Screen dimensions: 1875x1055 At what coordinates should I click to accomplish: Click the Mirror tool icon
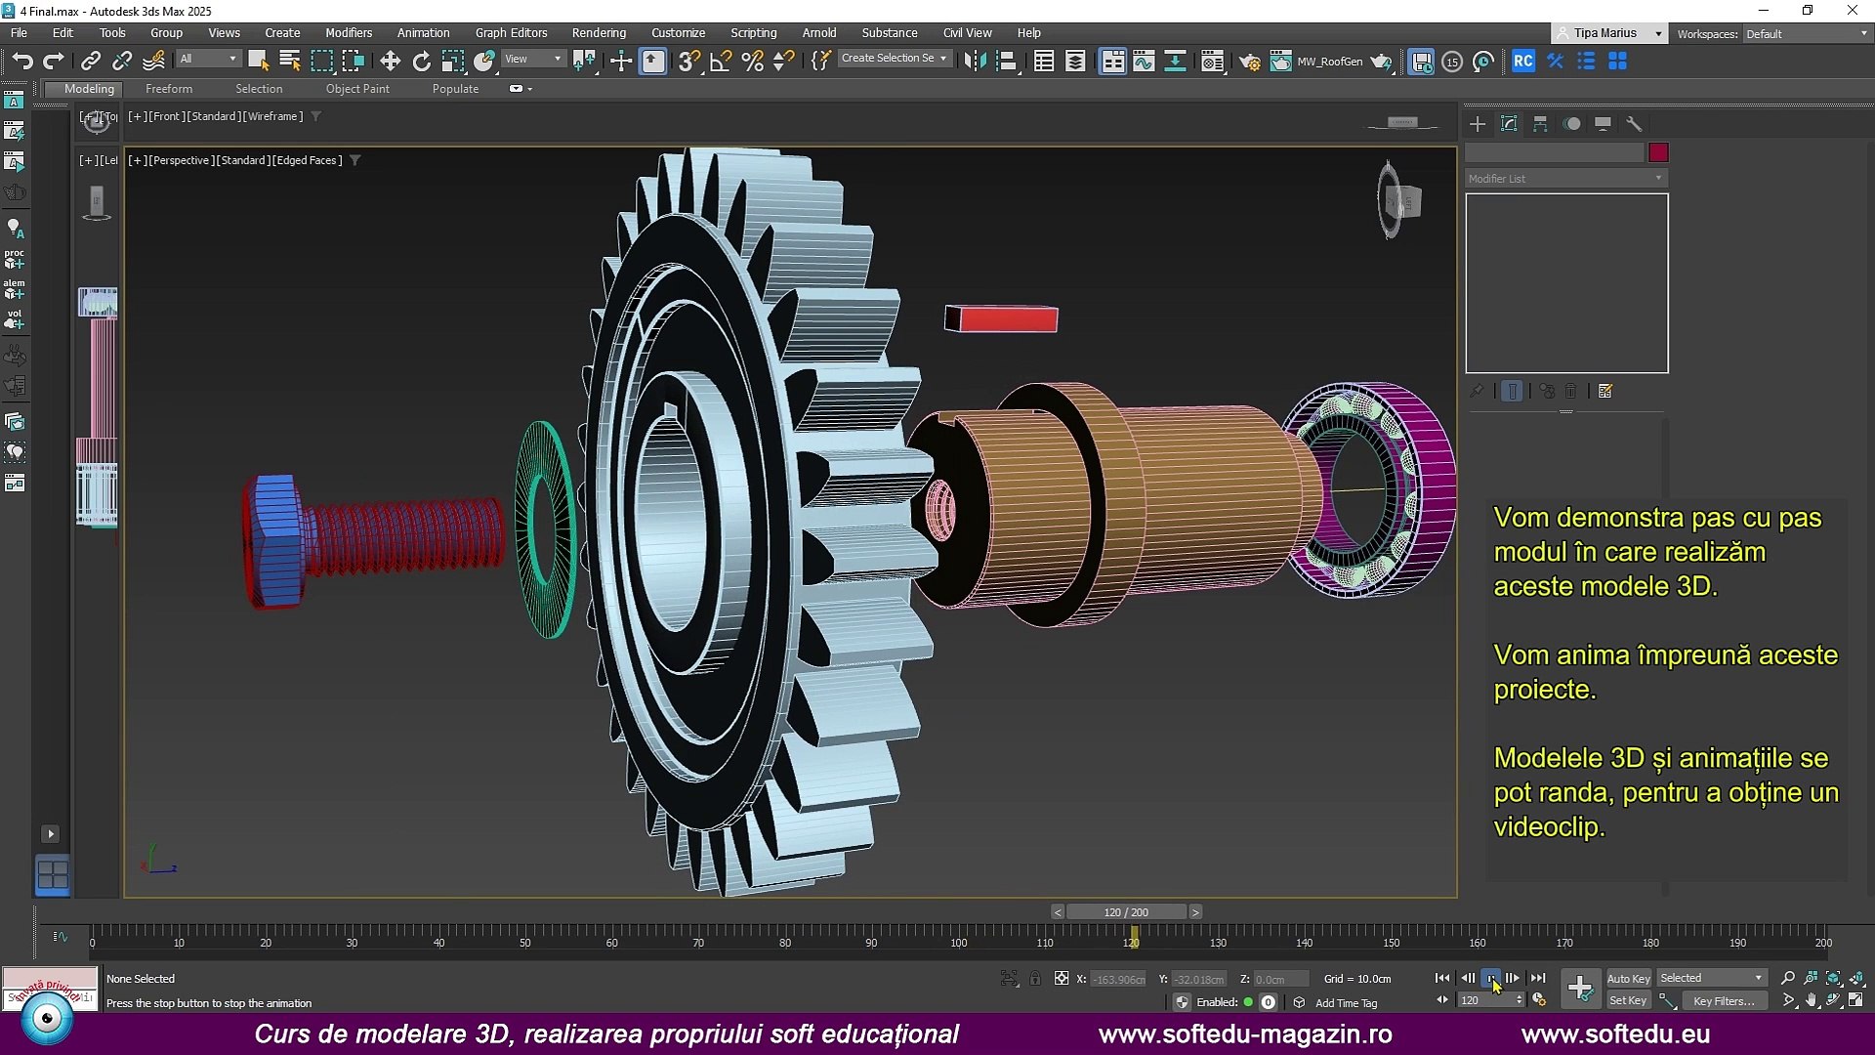point(974,62)
